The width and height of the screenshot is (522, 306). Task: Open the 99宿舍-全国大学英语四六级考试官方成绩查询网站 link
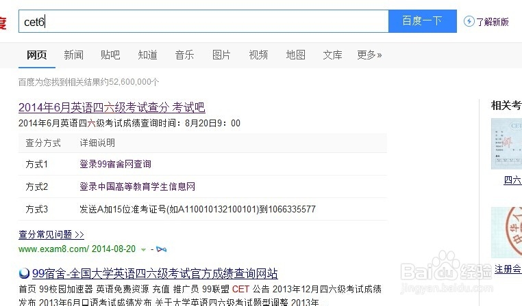[155, 273]
